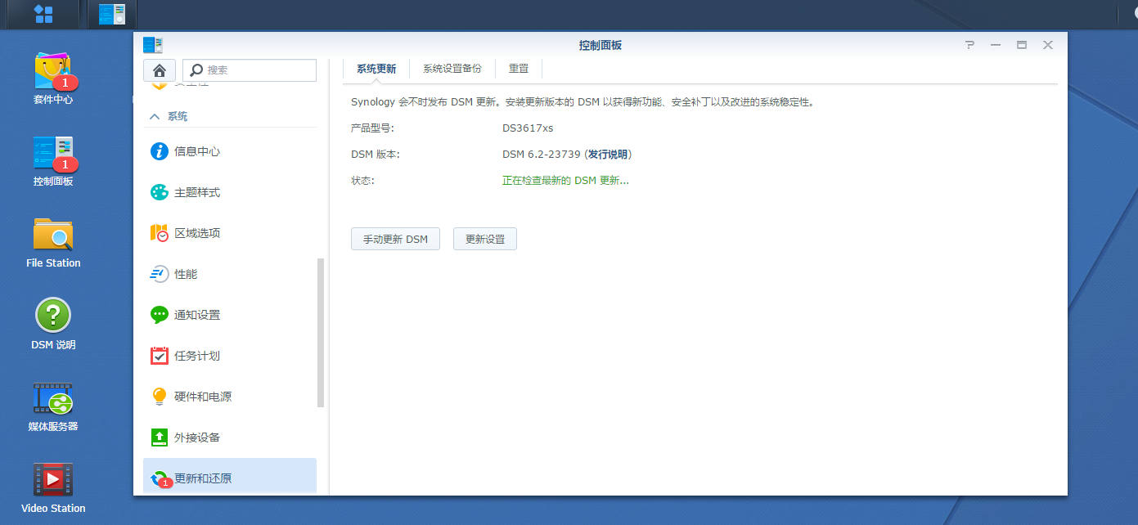Minimize the 控制面板 window
This screenshot has width=1138, height=525.
[996, 45]
